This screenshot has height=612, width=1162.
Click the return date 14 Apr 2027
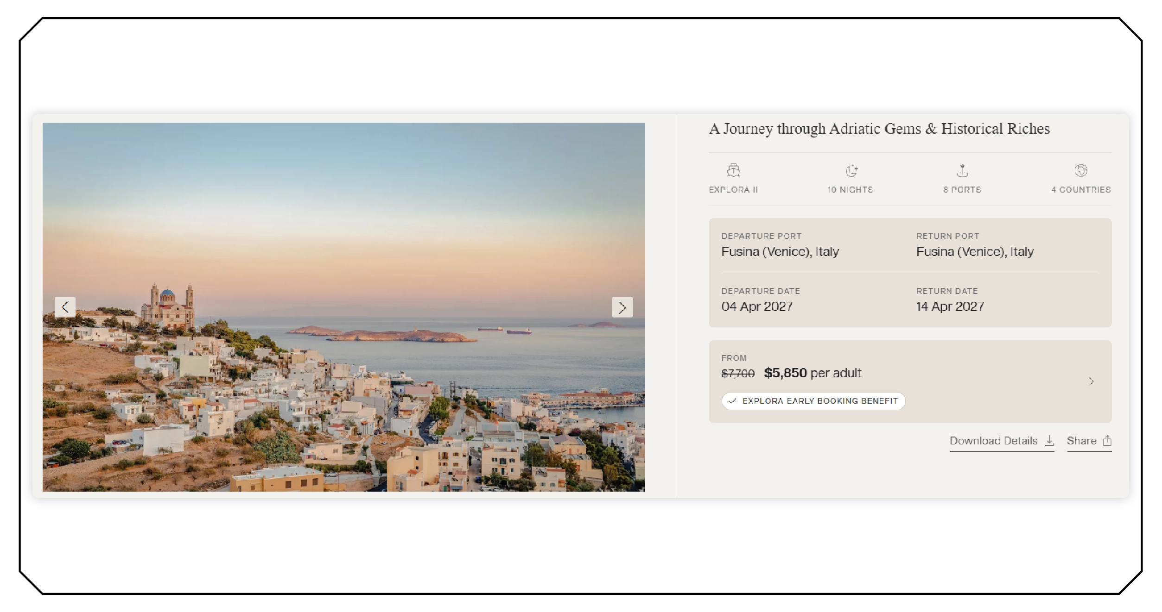(950, 306)
